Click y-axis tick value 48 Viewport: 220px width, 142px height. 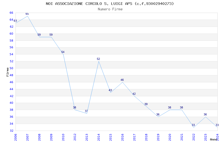(x=11, y=75)
